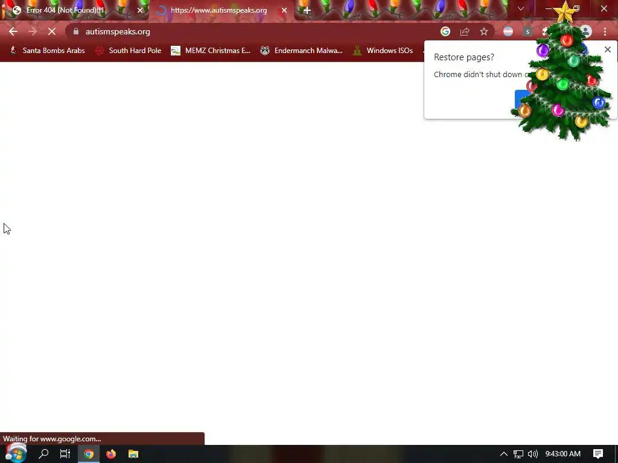Open the South Hard Pole bookmark
Screen dimensions: 618x463
coord(129,51)
